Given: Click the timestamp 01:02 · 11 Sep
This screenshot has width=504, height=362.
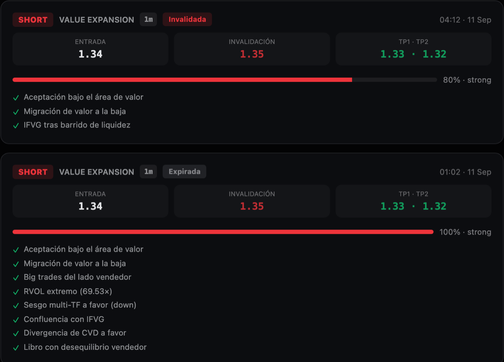Looking at the screenshot, I should click(465, 172).
